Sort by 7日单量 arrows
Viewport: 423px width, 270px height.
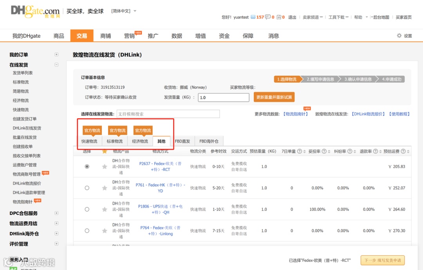304,151
